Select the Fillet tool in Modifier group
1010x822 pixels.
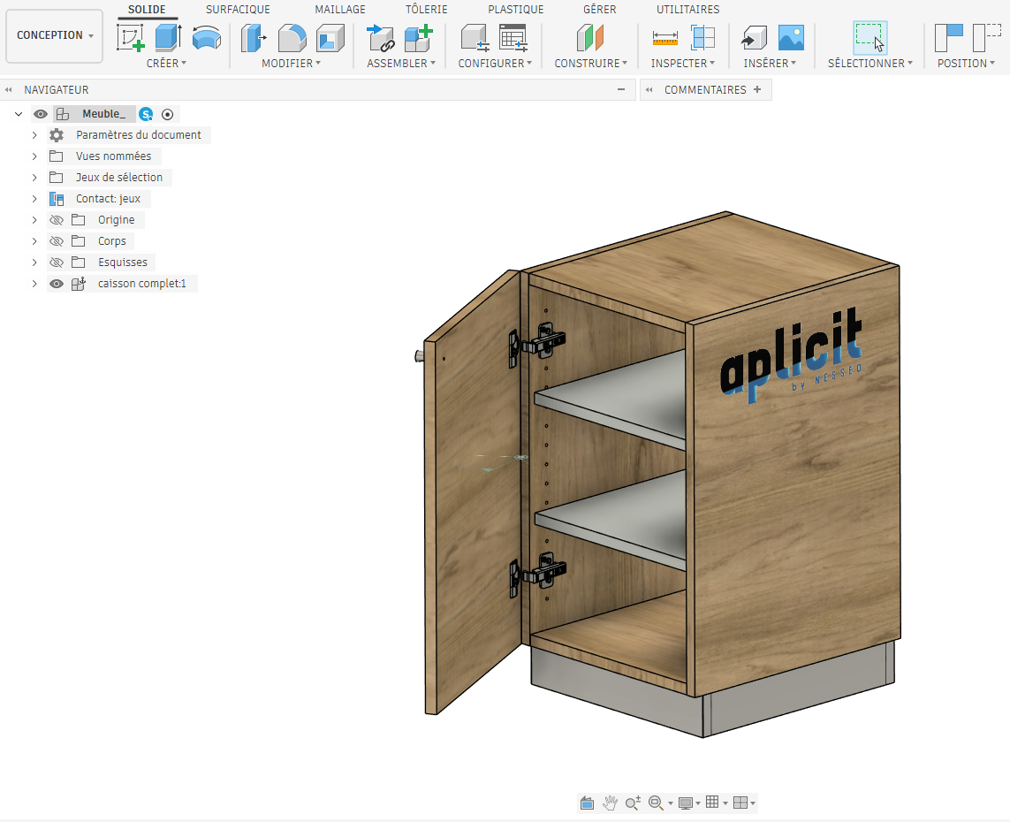[292, 37]
